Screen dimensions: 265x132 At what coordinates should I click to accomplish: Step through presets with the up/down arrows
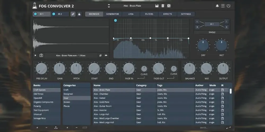click(109, 6)
